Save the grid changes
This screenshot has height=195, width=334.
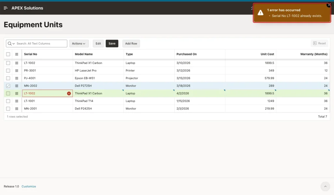pos(112,44)
